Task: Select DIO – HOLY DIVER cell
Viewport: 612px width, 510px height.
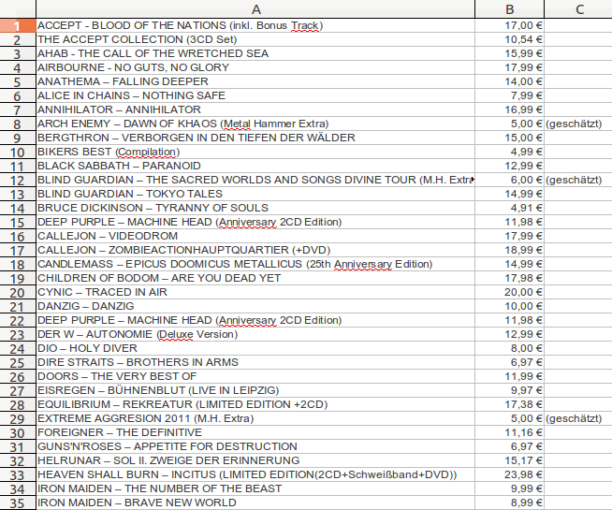Action: (x=255, y=349)
